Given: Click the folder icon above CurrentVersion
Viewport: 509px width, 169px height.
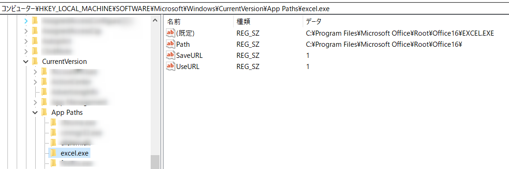Looking at the screenshot, I should tap(35, 51).
